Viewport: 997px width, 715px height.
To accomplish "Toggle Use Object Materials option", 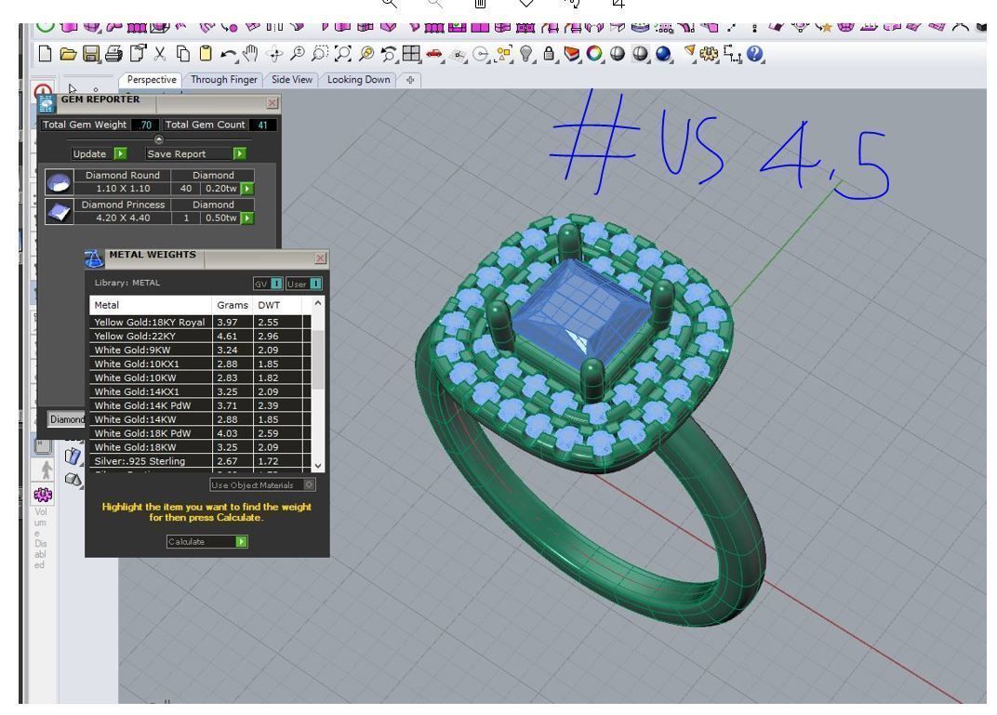I will 262,485.
